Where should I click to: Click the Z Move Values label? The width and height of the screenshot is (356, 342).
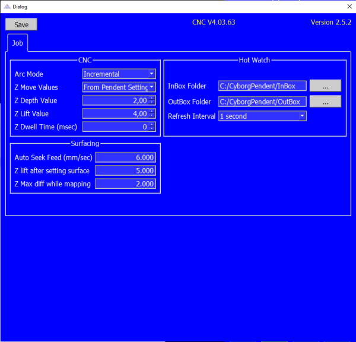[36, 87]
